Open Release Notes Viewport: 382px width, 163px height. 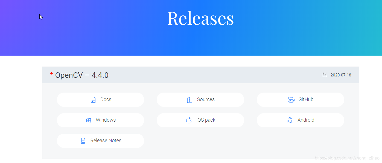(100, 141)
